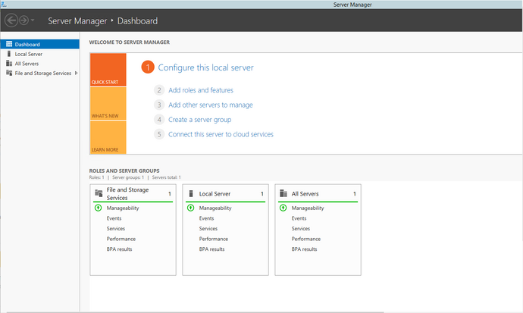The image size is (523, 313).
Task: Click Create a server group link
Action: coord(200,120)
